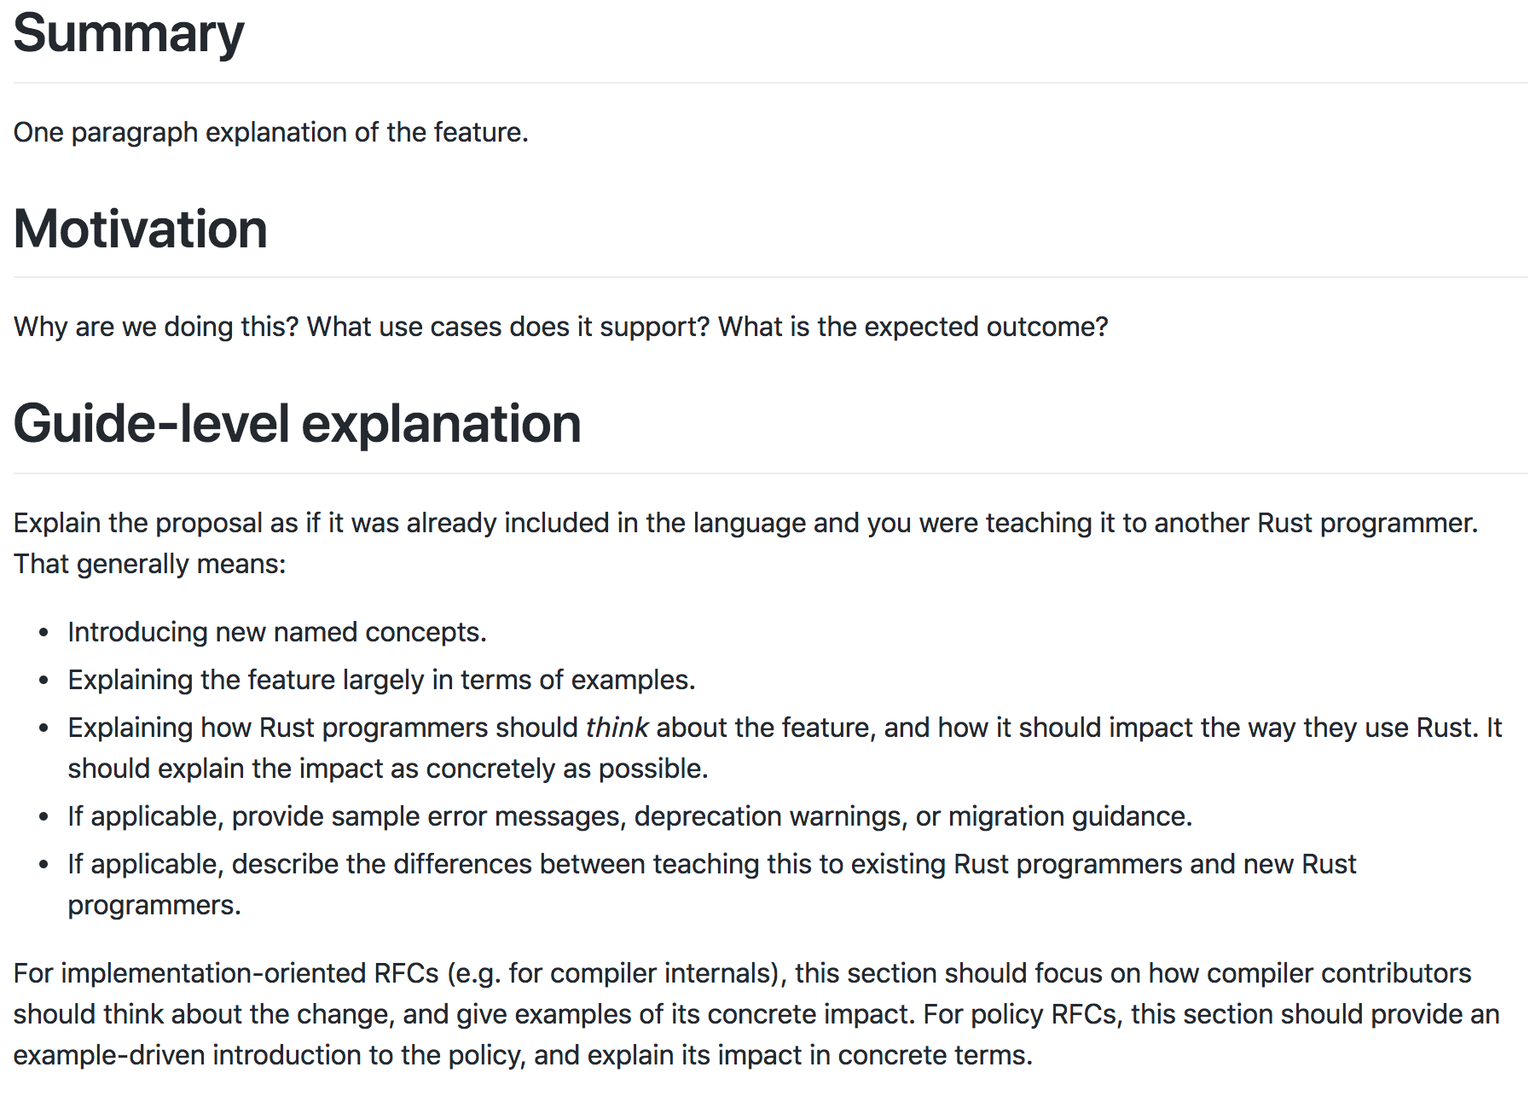Click the divider line beneath the Motivation heading

tap(770, 277)
